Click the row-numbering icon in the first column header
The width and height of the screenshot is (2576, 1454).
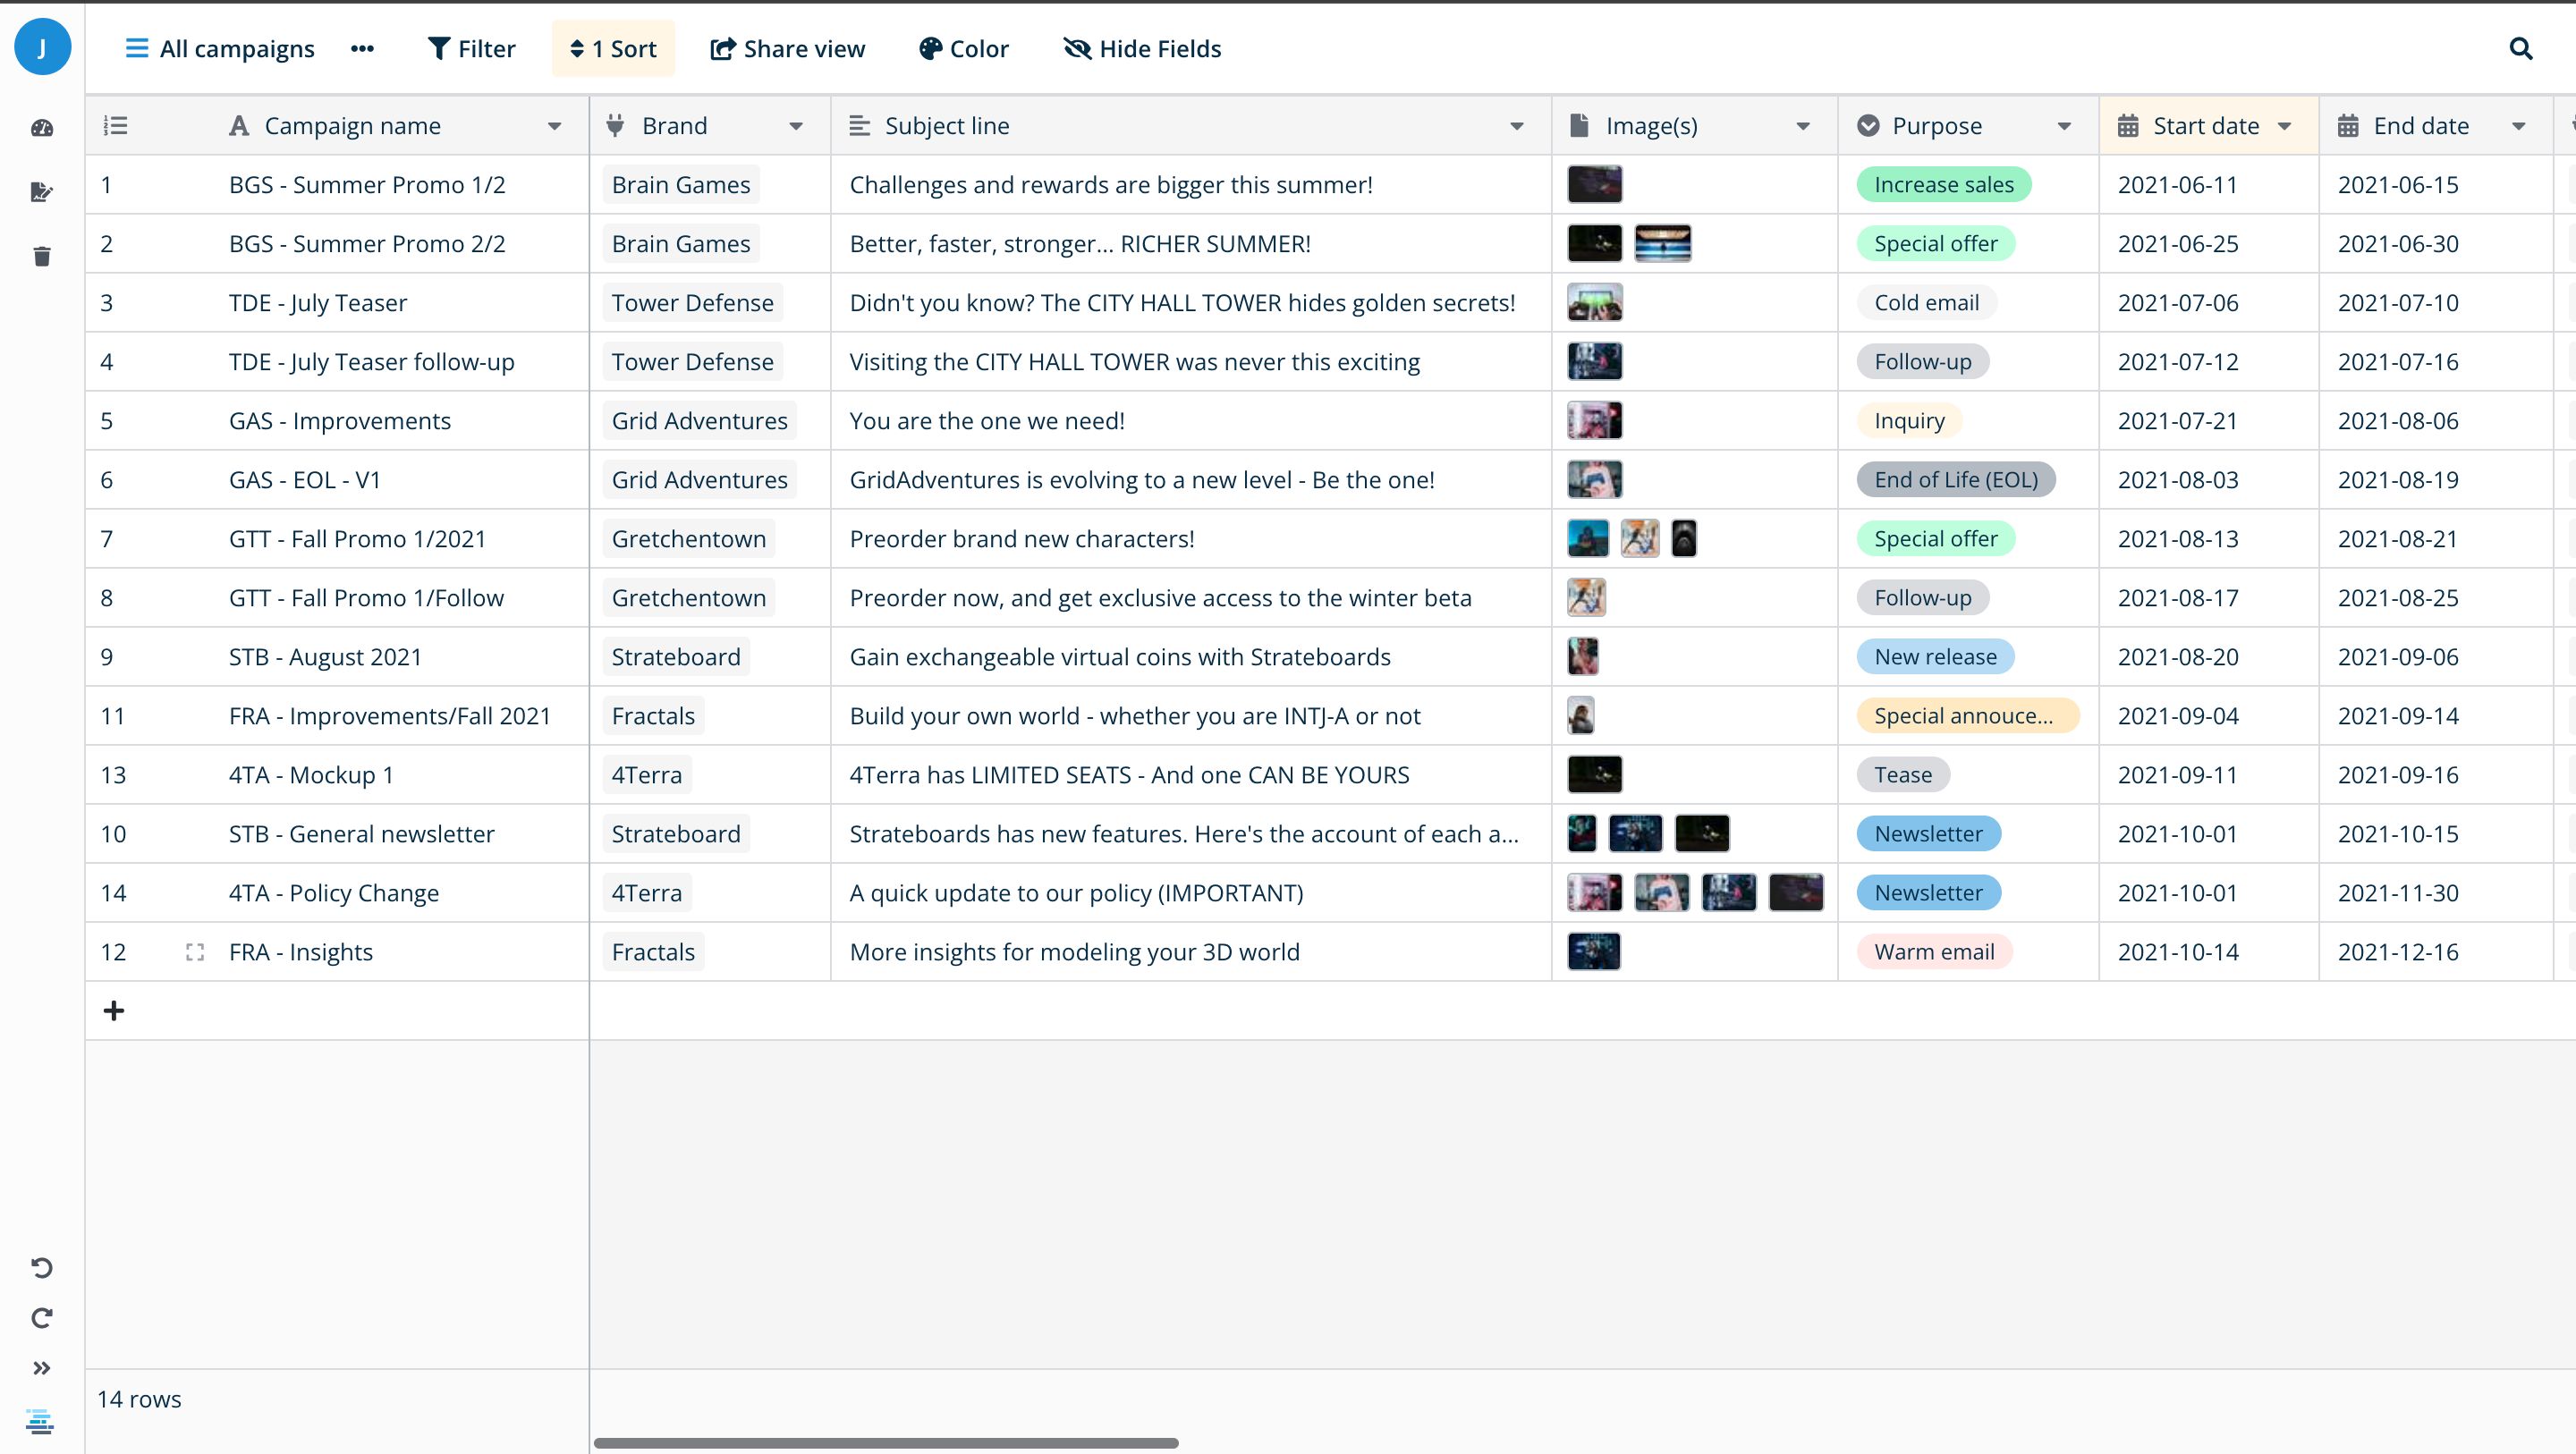point(114,124)
